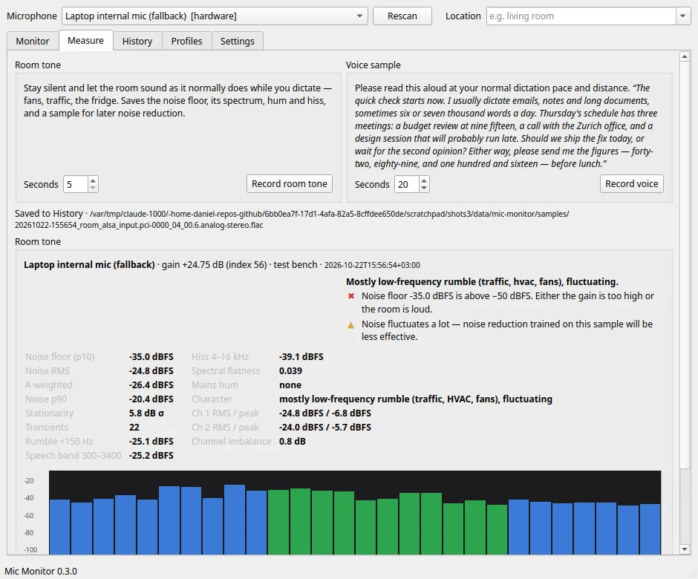Click the Speech band value -25.2 dBFS
Viewport: 698px width, 579px height.
[x=151, y=456]
